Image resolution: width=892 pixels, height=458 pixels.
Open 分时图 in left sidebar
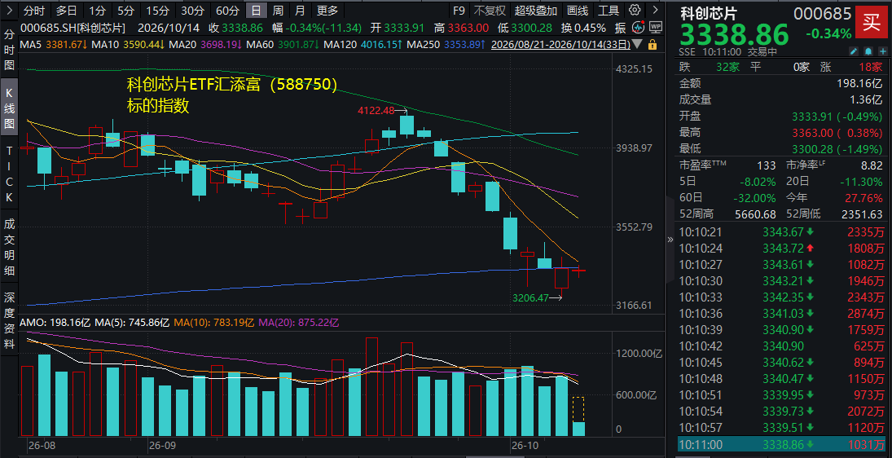tap(9, 50)
